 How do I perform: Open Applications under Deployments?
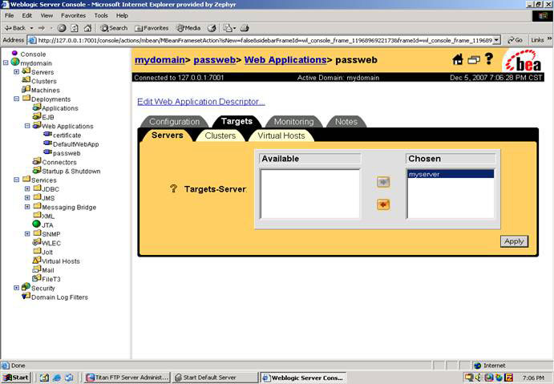tap(60, 108)
